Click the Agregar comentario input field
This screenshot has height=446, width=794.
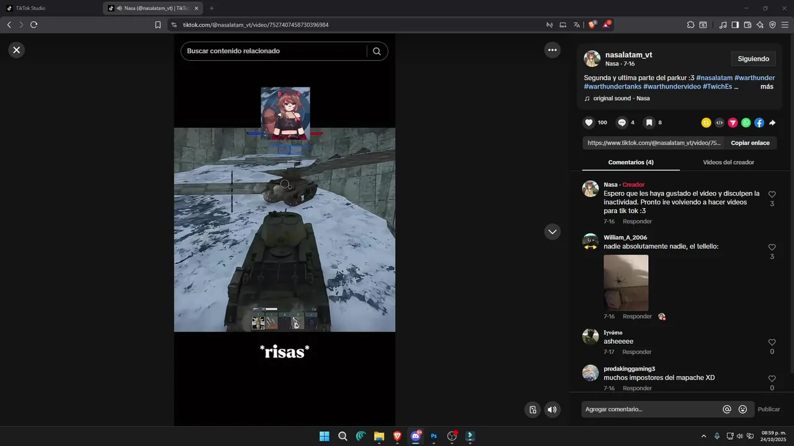651,409
